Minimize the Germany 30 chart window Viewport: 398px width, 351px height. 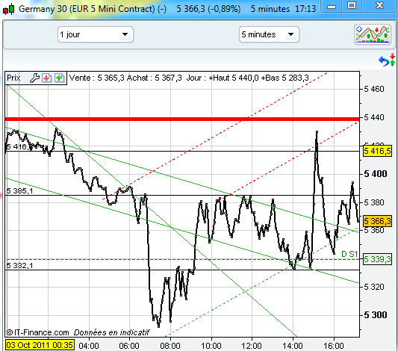[332, 6]
